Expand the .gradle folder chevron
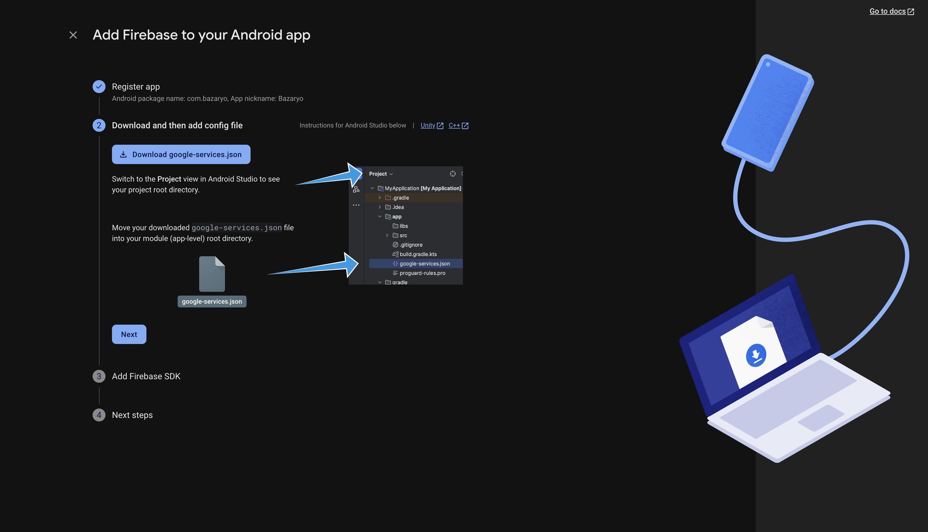 click(379, 198)
